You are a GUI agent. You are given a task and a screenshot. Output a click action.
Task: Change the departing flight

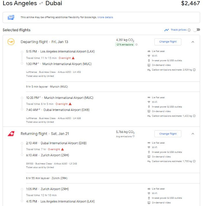168,42
